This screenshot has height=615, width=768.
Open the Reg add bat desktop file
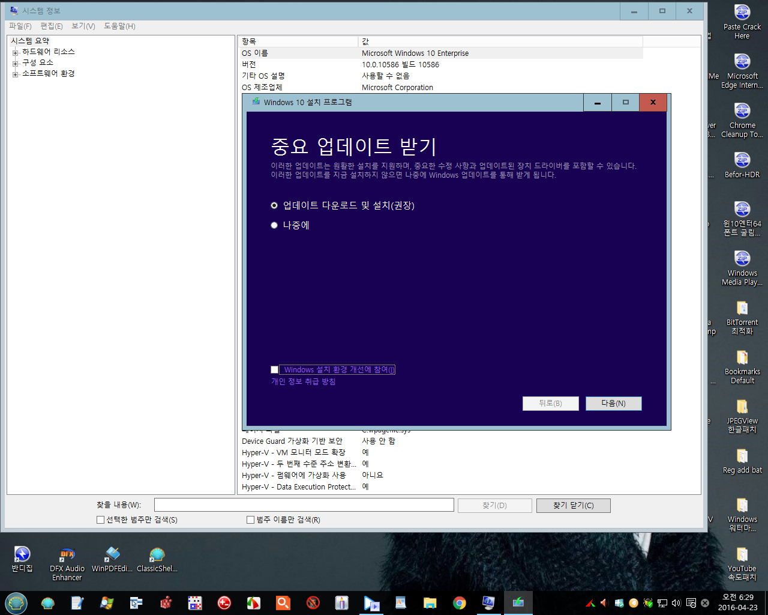[742, 461]
